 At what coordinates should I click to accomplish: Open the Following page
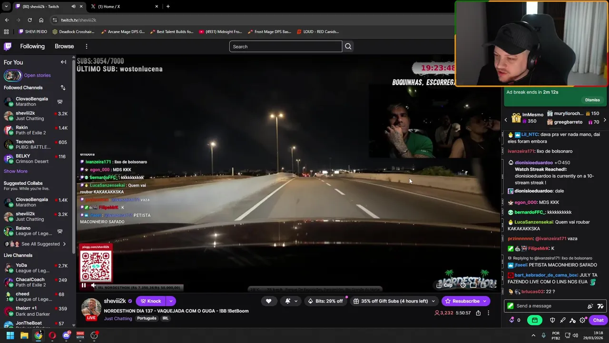click(x=32, y=46)
